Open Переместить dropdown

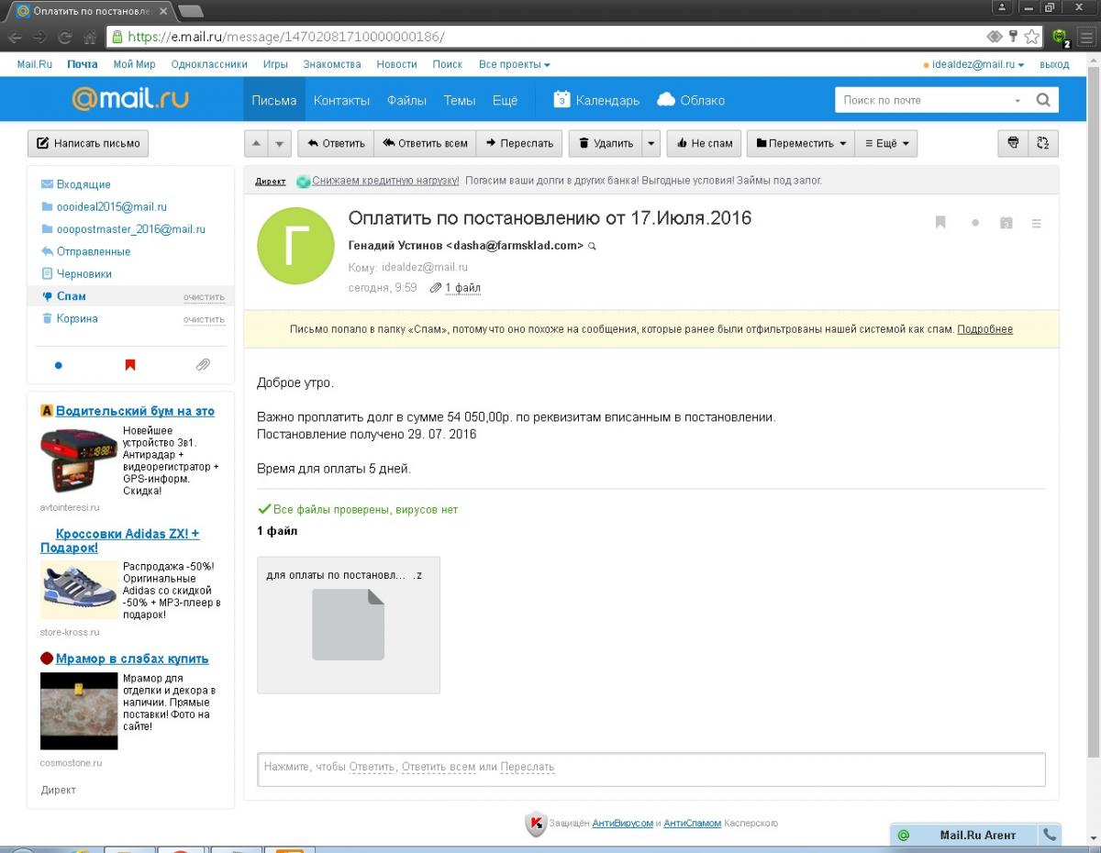[x=801, y=144]
